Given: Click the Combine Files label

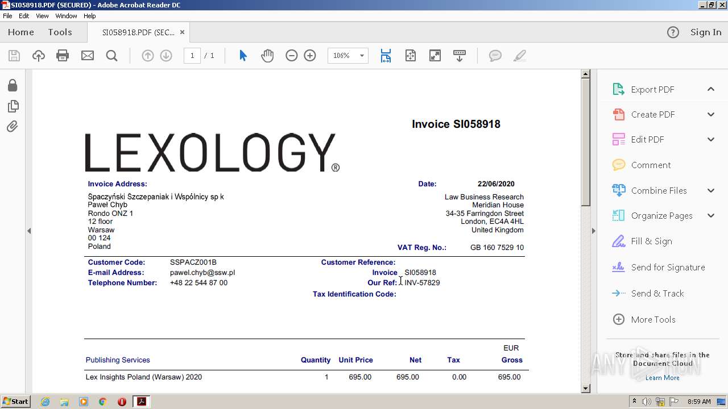Looking at the screenshot, I should click(659, 191).
